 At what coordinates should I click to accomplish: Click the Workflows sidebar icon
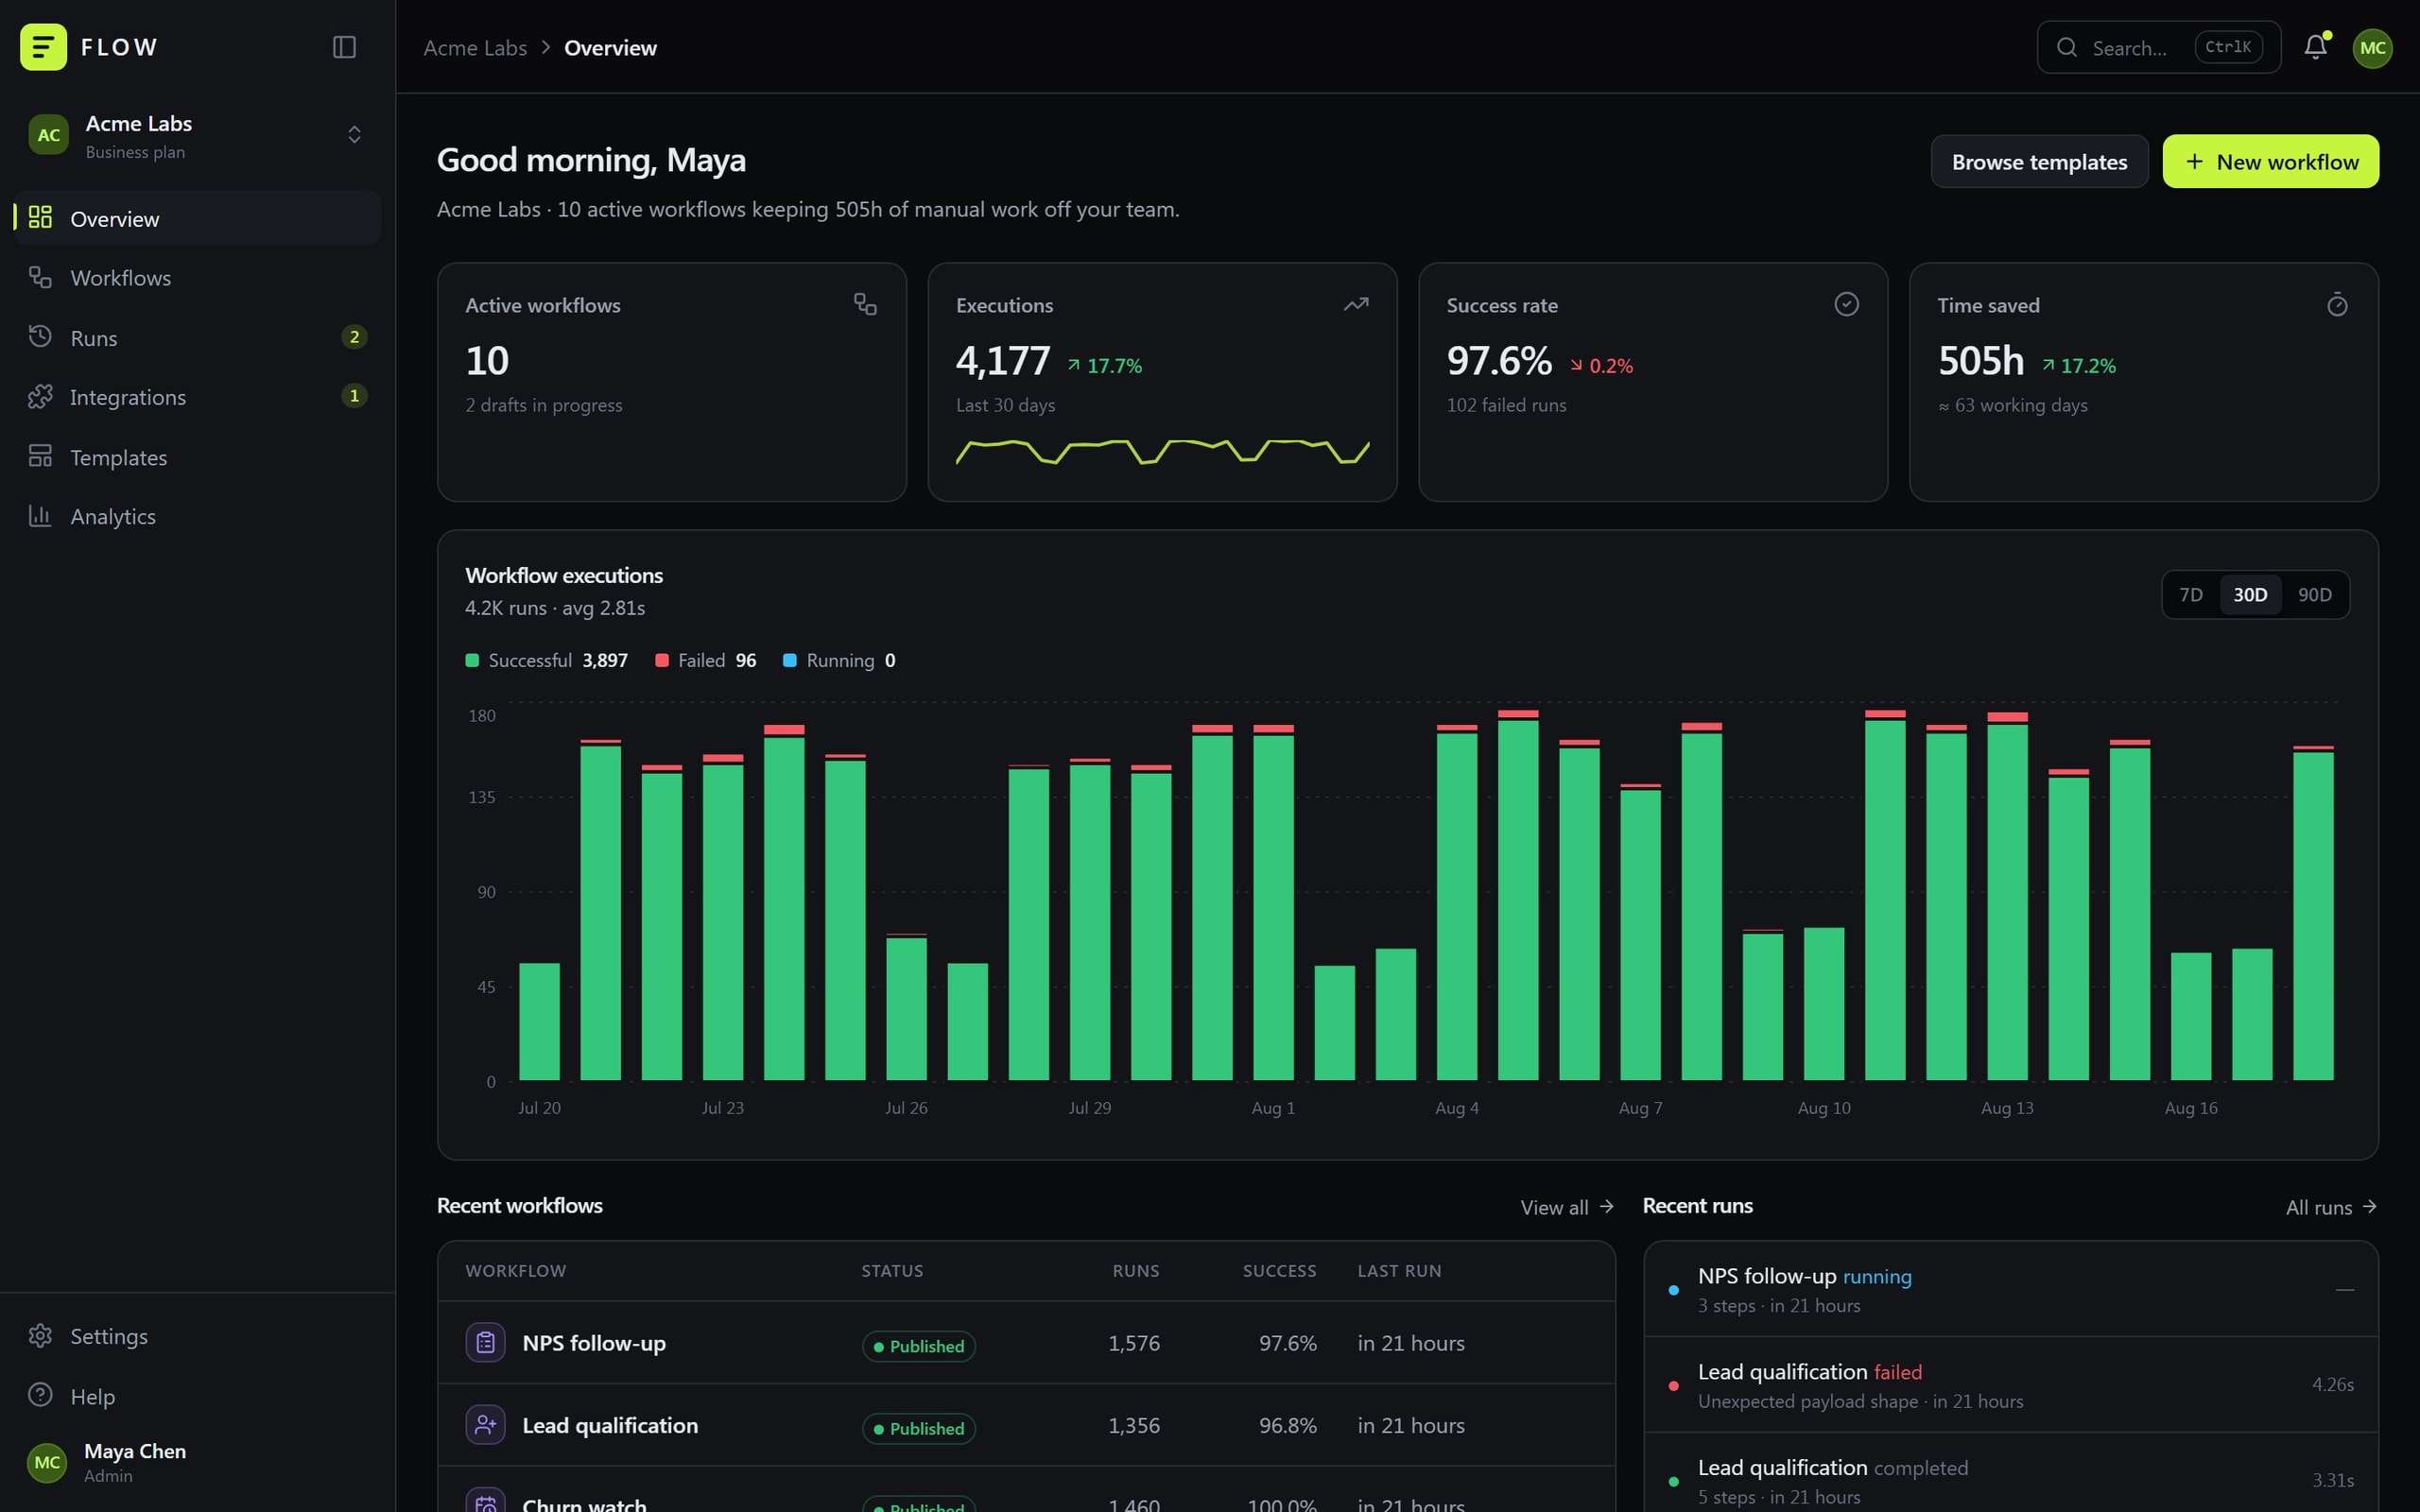(x=40, y=277)
